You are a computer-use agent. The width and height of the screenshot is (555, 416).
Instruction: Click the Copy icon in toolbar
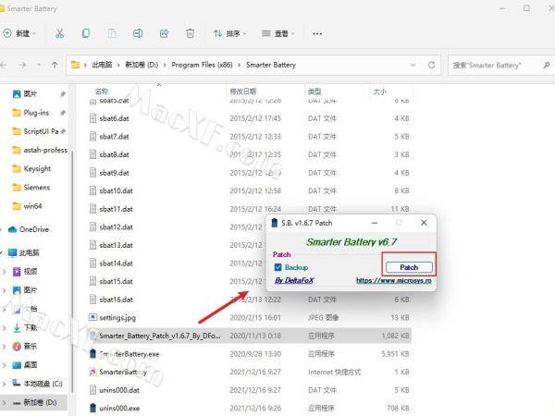(x=86, y=33)
